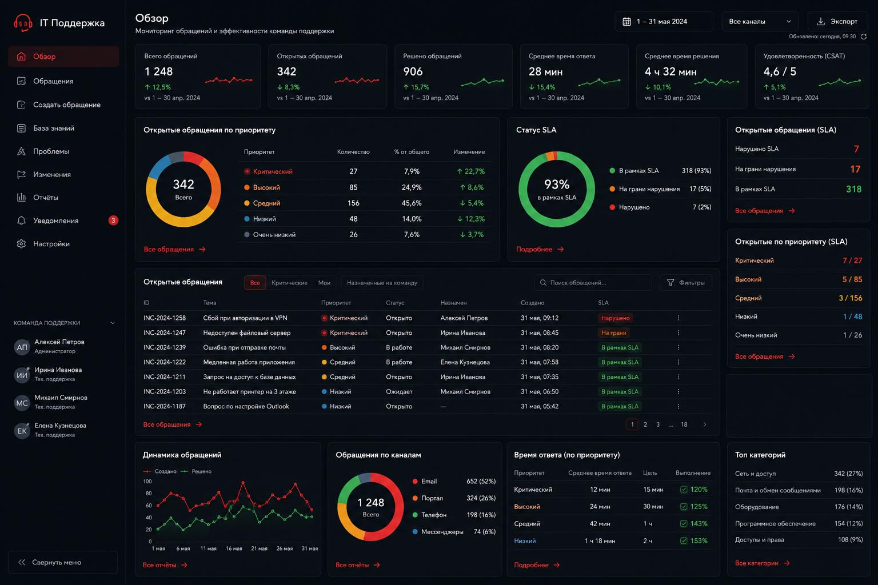Click the Поиск обращений search field

(593, 283)
